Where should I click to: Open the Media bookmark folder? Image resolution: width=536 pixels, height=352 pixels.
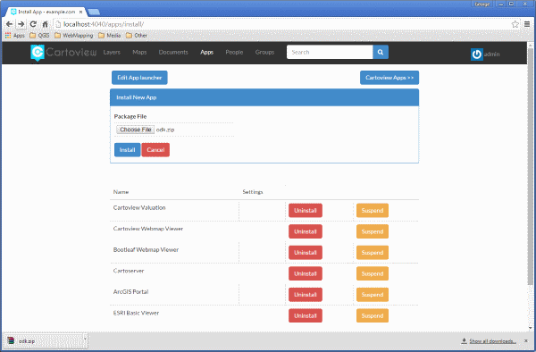click(x=109, y=35)
